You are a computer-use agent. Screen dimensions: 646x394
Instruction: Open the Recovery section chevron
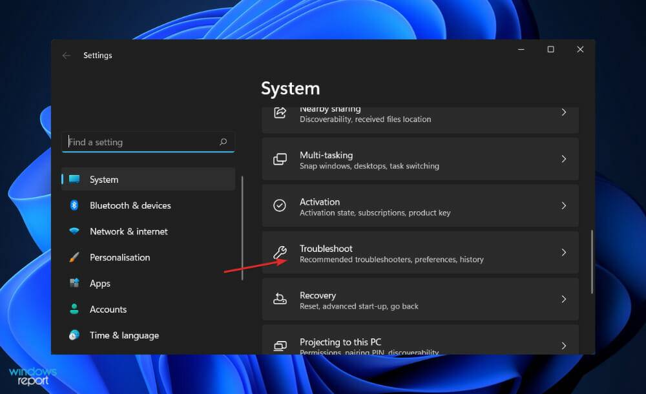(564, 299)
